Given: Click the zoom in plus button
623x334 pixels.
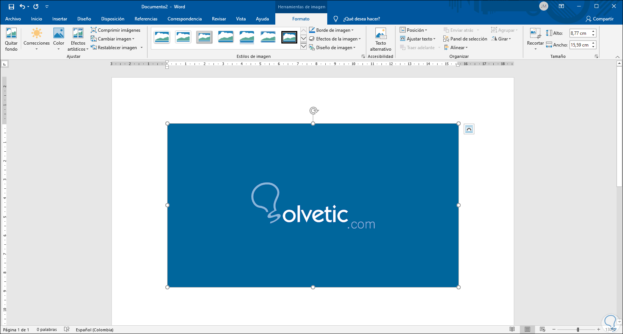Looking at the screenshot, I should (599, 330).
